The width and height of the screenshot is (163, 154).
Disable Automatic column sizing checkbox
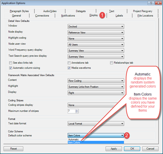point(10,68)
